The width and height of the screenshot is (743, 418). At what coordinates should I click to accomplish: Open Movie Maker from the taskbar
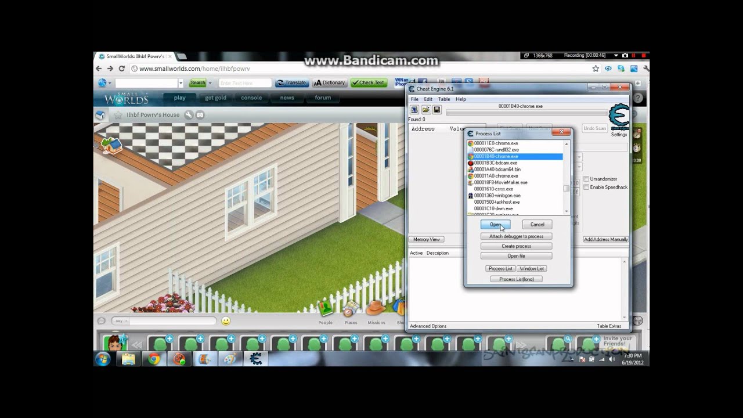(x=204, y=359)
